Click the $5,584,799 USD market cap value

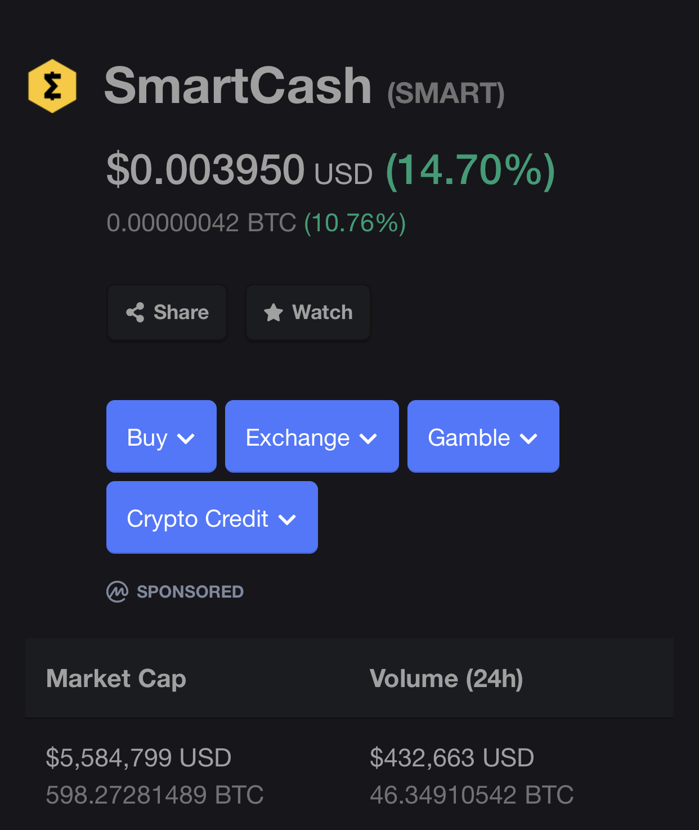(138, 757)
